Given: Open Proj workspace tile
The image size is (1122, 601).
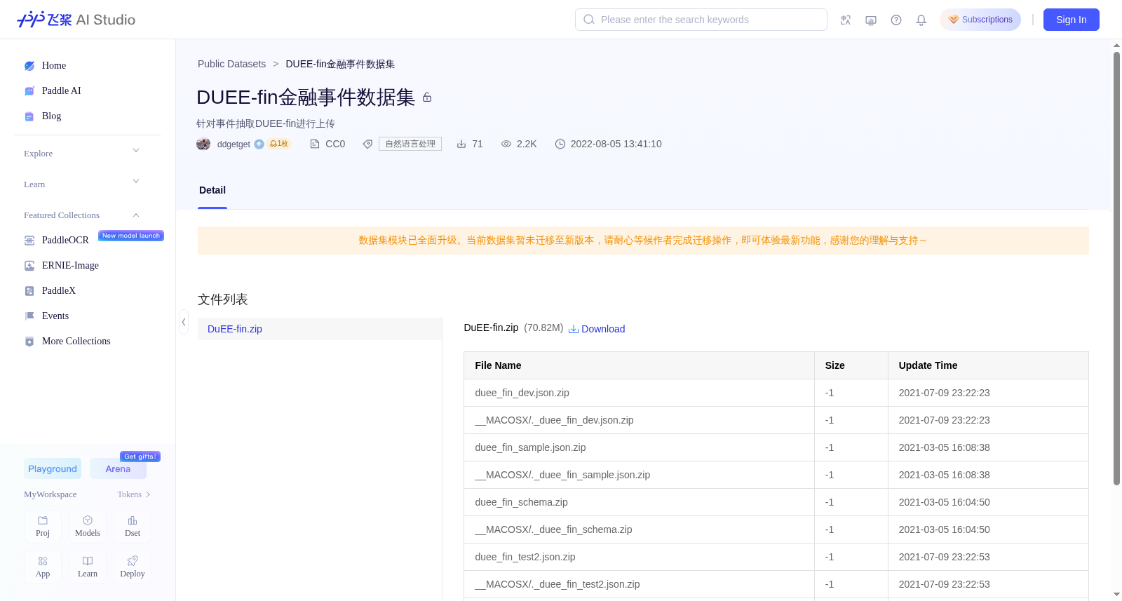Looking at the screenshot, I should pos(43,526).
